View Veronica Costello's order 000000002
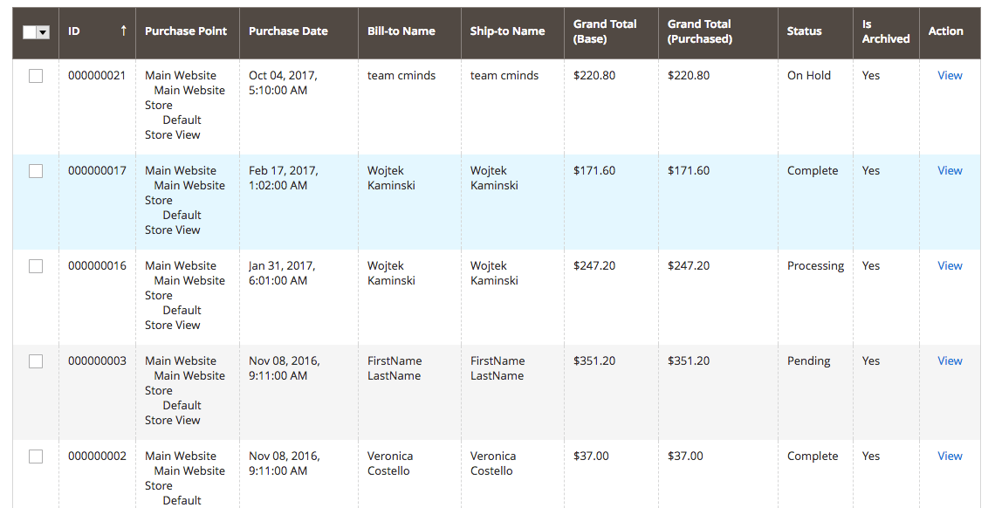This screenshot has height=508, width=995. point(950,457)
